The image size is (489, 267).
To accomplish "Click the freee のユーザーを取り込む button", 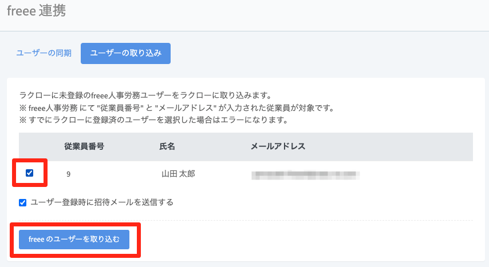I will point(74,240).
